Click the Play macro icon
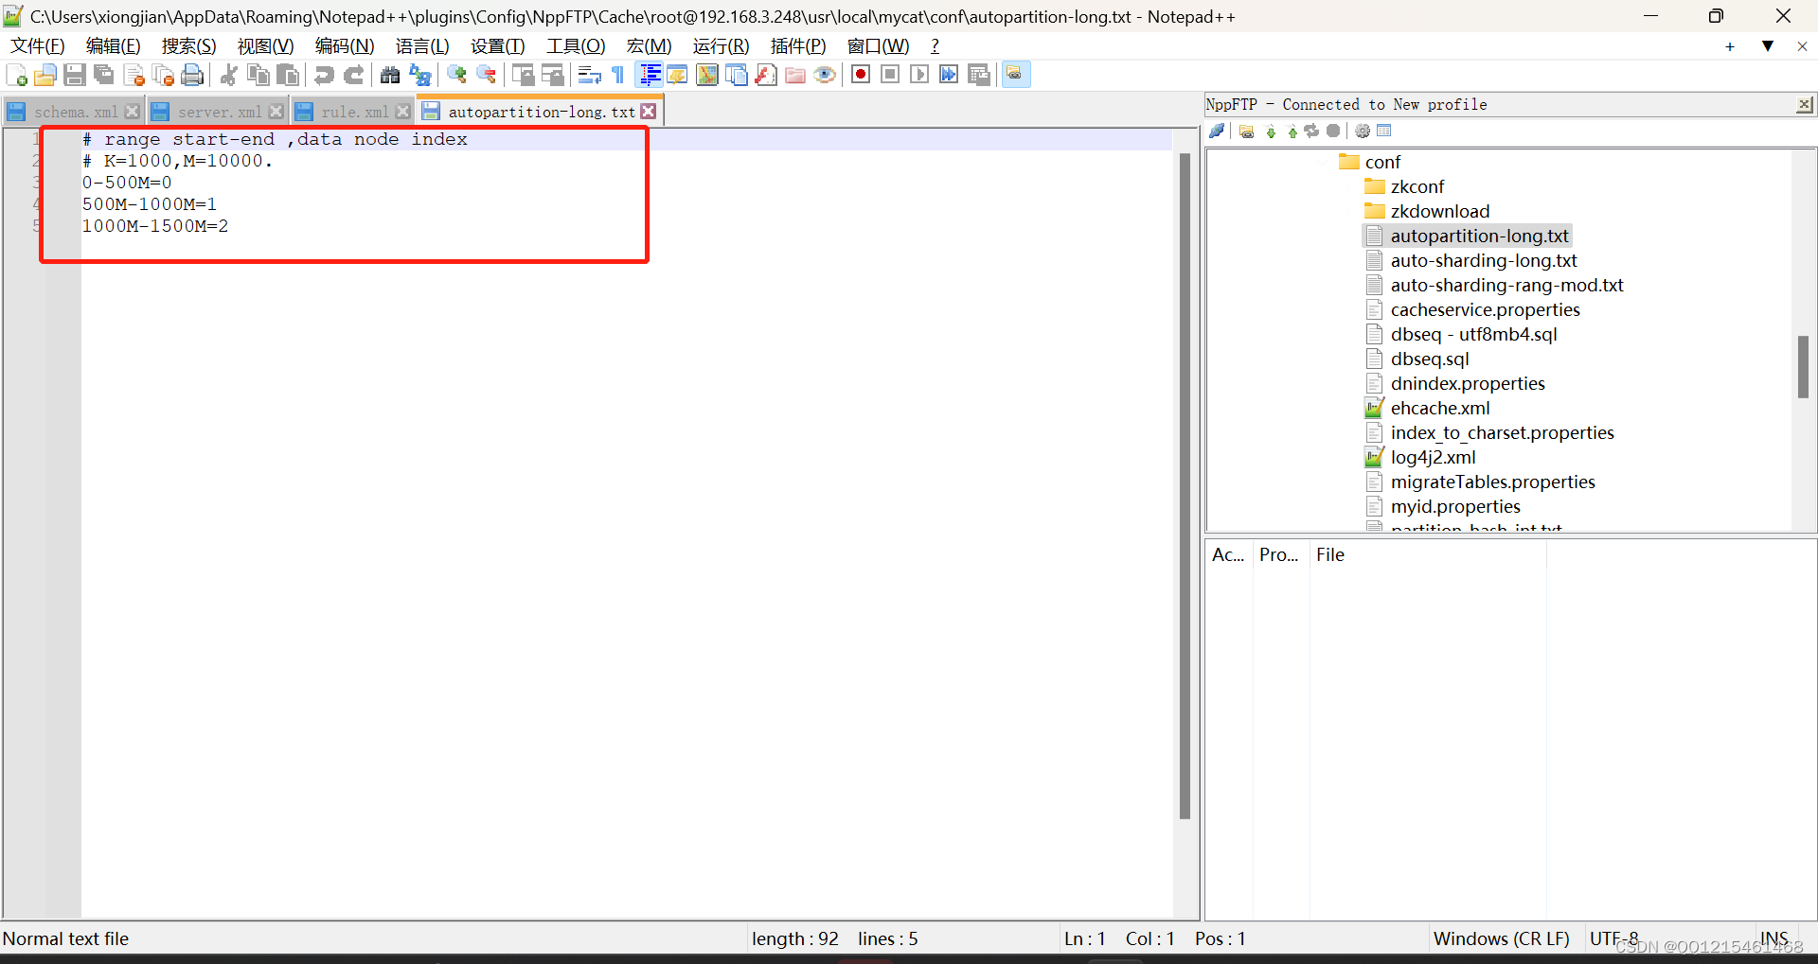Image resolution: width=1818 pixels, height=964 pixels. [x=919, y=75]
